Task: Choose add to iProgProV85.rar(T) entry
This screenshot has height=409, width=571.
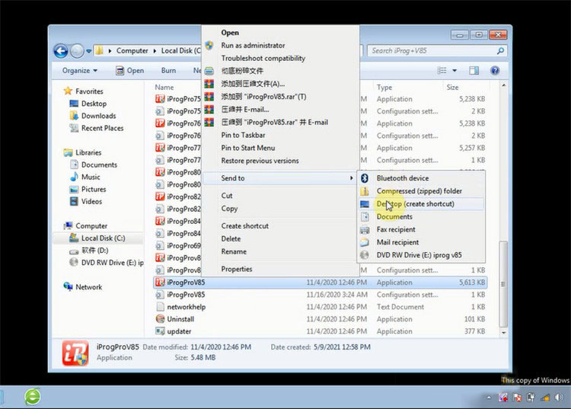Action: pyautogui.click(x=263, y=97)
